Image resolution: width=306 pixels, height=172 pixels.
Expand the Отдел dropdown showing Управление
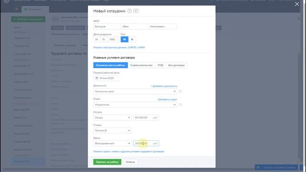[x=135, y=105]
